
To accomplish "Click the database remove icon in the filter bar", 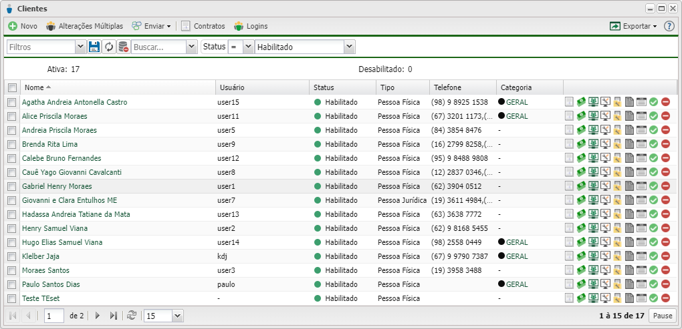I will click(123, 47).
